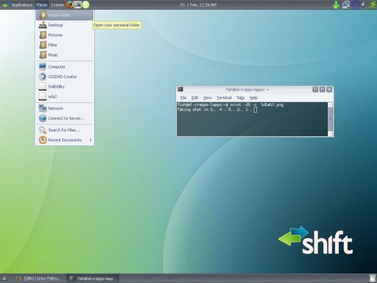Open the Applications menu
Viewport: 377px width, 283px height.
(x=22, y=5)
